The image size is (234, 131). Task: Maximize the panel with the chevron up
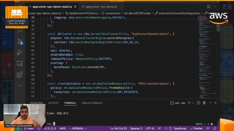[210, 103]
